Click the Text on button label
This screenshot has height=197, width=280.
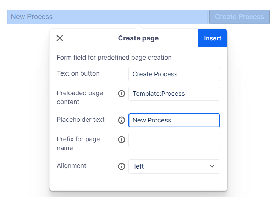78,73
